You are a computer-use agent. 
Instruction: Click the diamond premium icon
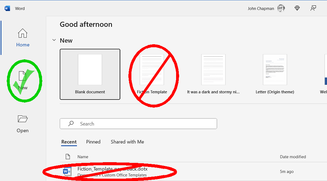[297, 8]
